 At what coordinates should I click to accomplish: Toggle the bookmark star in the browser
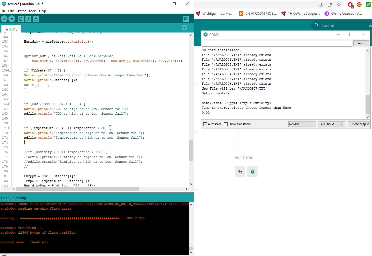point(339,5)
